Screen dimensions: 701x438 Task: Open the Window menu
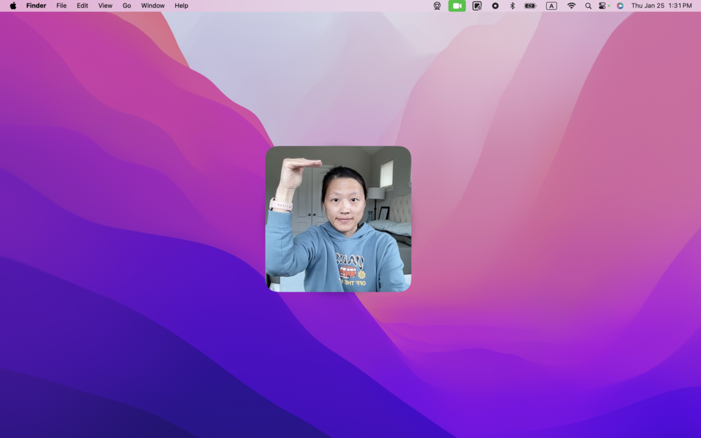pyautogui.click(x=153, y=6)
